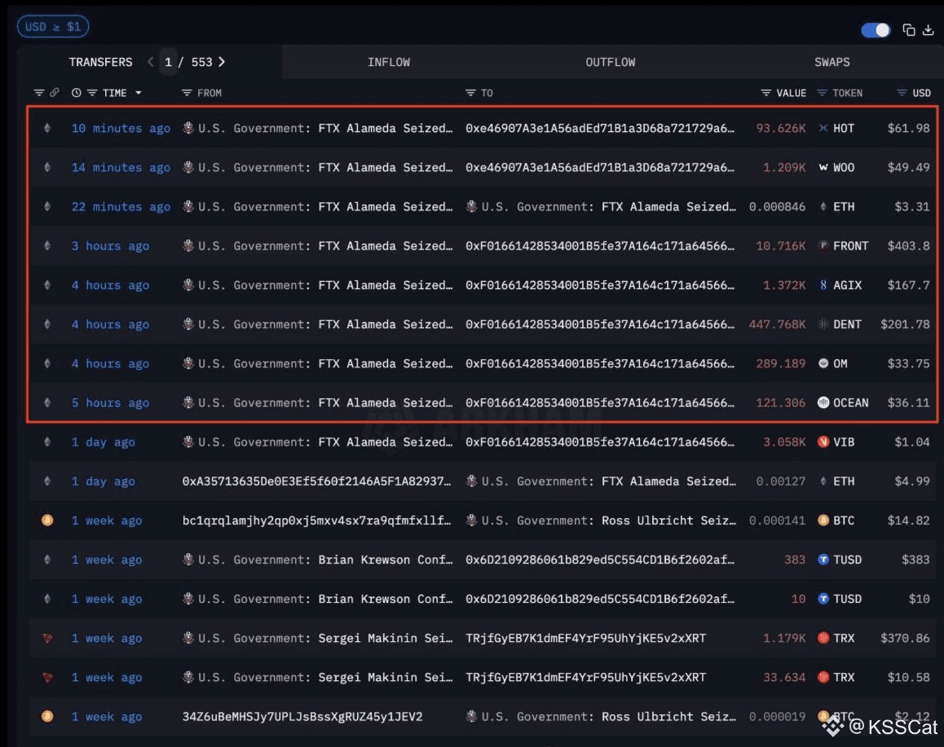Go to the next transfers page
This screenshot has height=747, width=944.
tap(222, 62)
